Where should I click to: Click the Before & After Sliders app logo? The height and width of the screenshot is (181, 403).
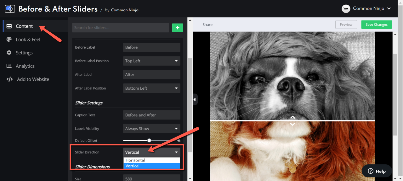10,9
